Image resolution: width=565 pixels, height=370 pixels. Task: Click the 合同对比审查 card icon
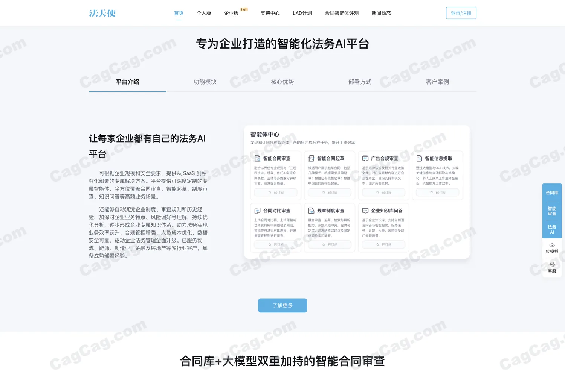tap(257, 211)
